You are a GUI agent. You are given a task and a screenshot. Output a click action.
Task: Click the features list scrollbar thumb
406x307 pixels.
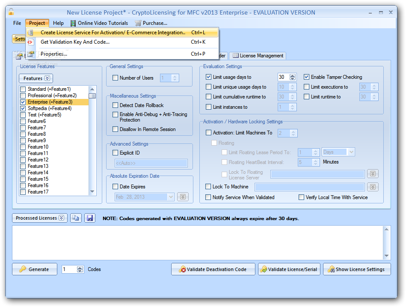(92, 96)
